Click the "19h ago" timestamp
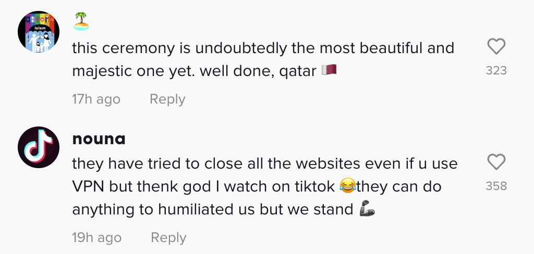Screen dimensions: 534x254 (x=96, y=238)
